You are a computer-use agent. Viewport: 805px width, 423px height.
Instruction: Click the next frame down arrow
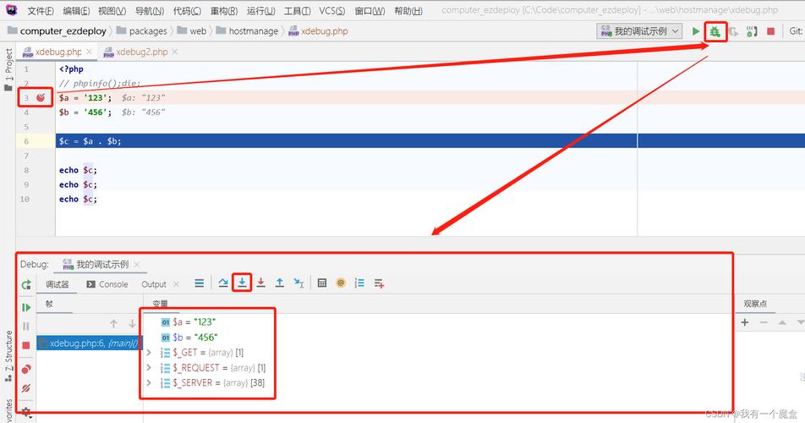click(132, 324)
